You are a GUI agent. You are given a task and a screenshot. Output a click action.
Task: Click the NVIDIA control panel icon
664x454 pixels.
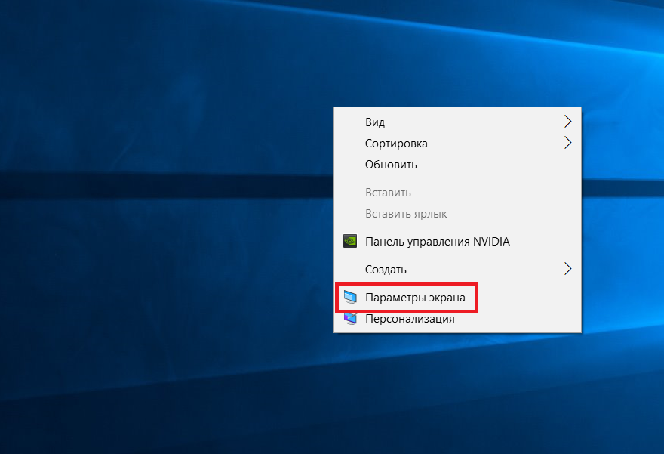click(x=350, y=241)
